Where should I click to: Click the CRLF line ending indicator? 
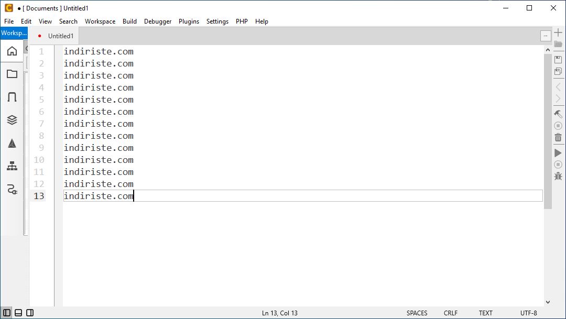pyautogui.click(x=451, y=313)
